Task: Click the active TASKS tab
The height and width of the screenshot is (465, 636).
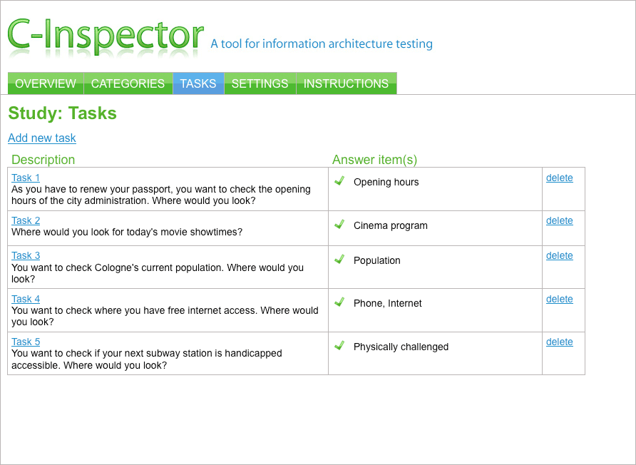Action: point(198,83)
